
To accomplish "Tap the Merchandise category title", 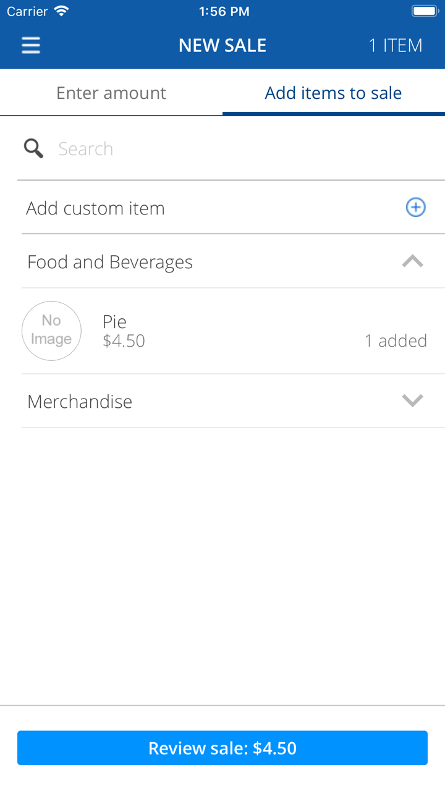I will (x=80, y=402).
